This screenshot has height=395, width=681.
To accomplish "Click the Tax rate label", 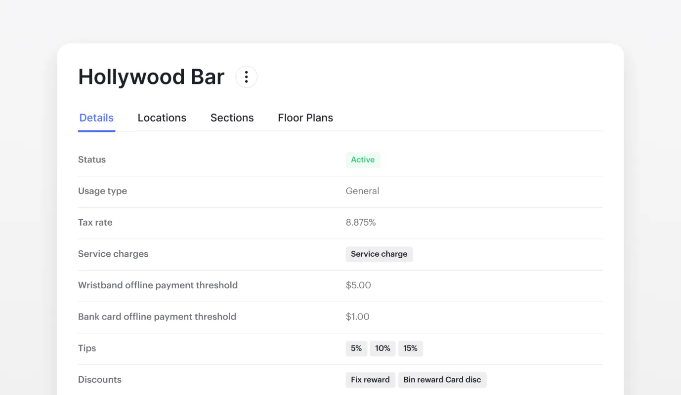I will [95, 223].
